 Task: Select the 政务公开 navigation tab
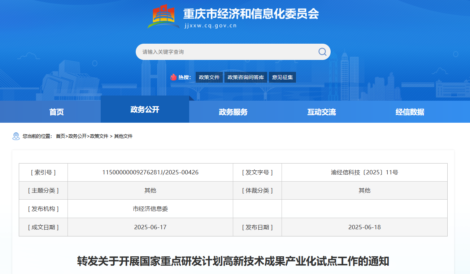point(145,110)
